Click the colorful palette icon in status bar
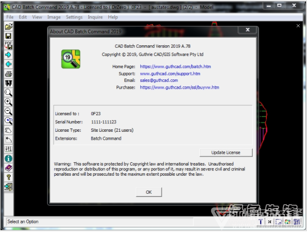The height and width of the screenshot is (232, 307). 288,222
